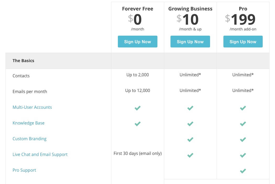Open the Multi-User Accounts link

click(32, 107)
